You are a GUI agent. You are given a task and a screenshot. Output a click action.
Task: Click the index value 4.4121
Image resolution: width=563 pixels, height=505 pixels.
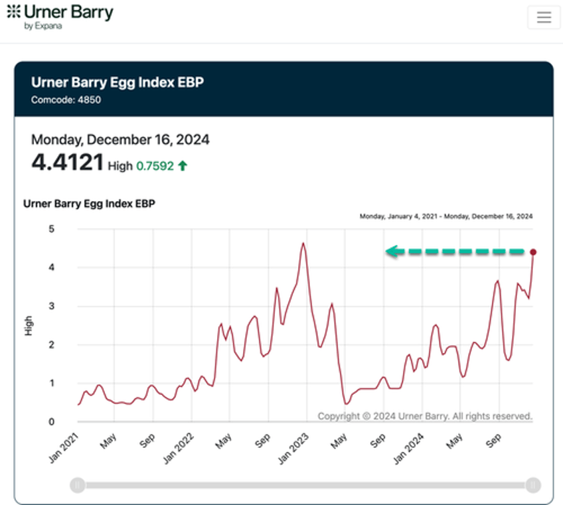coord(68,162)
